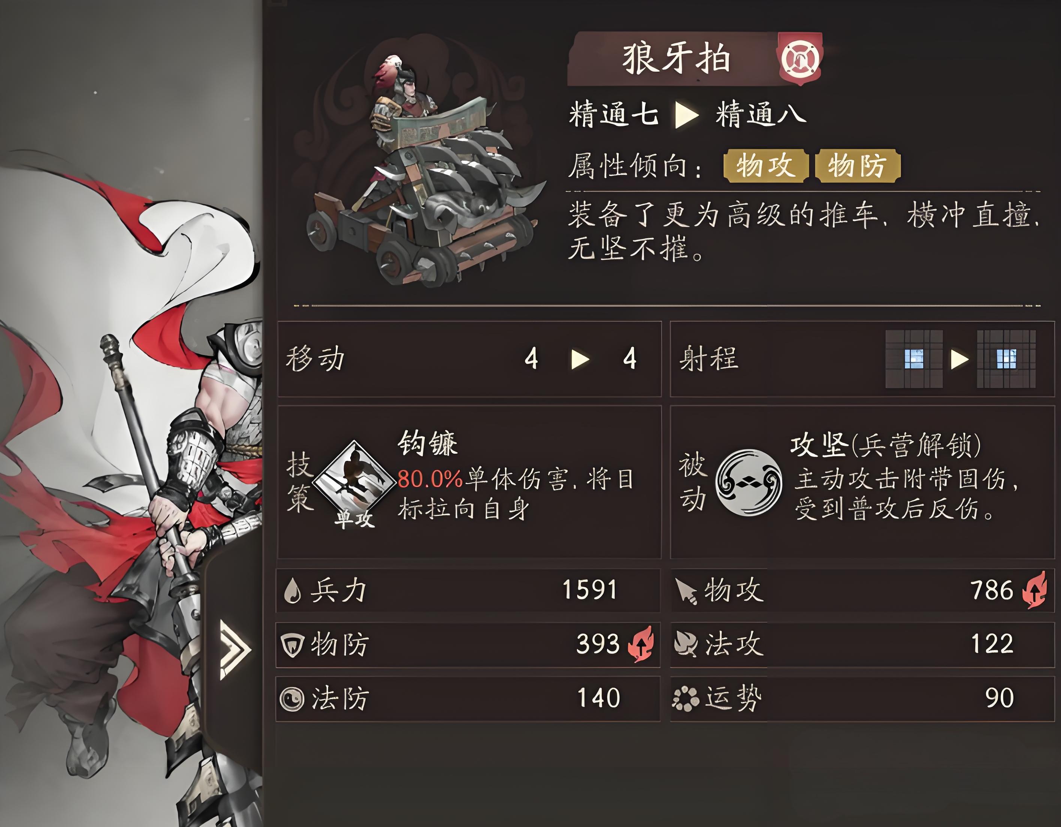The image size is (1061, 827).
Task: Click the 物防 shield icon
Action: pos(293,645)
